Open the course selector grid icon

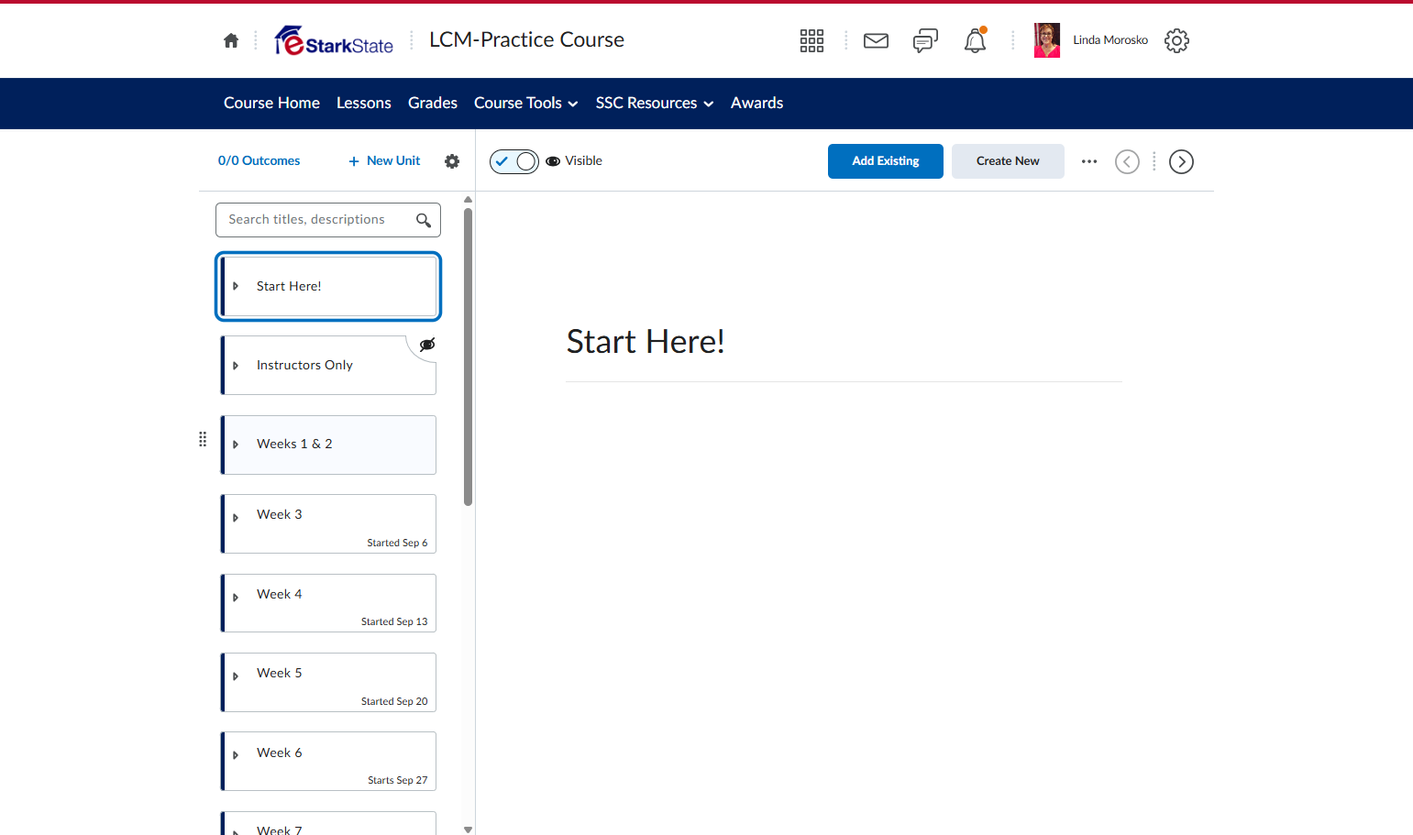811,40
